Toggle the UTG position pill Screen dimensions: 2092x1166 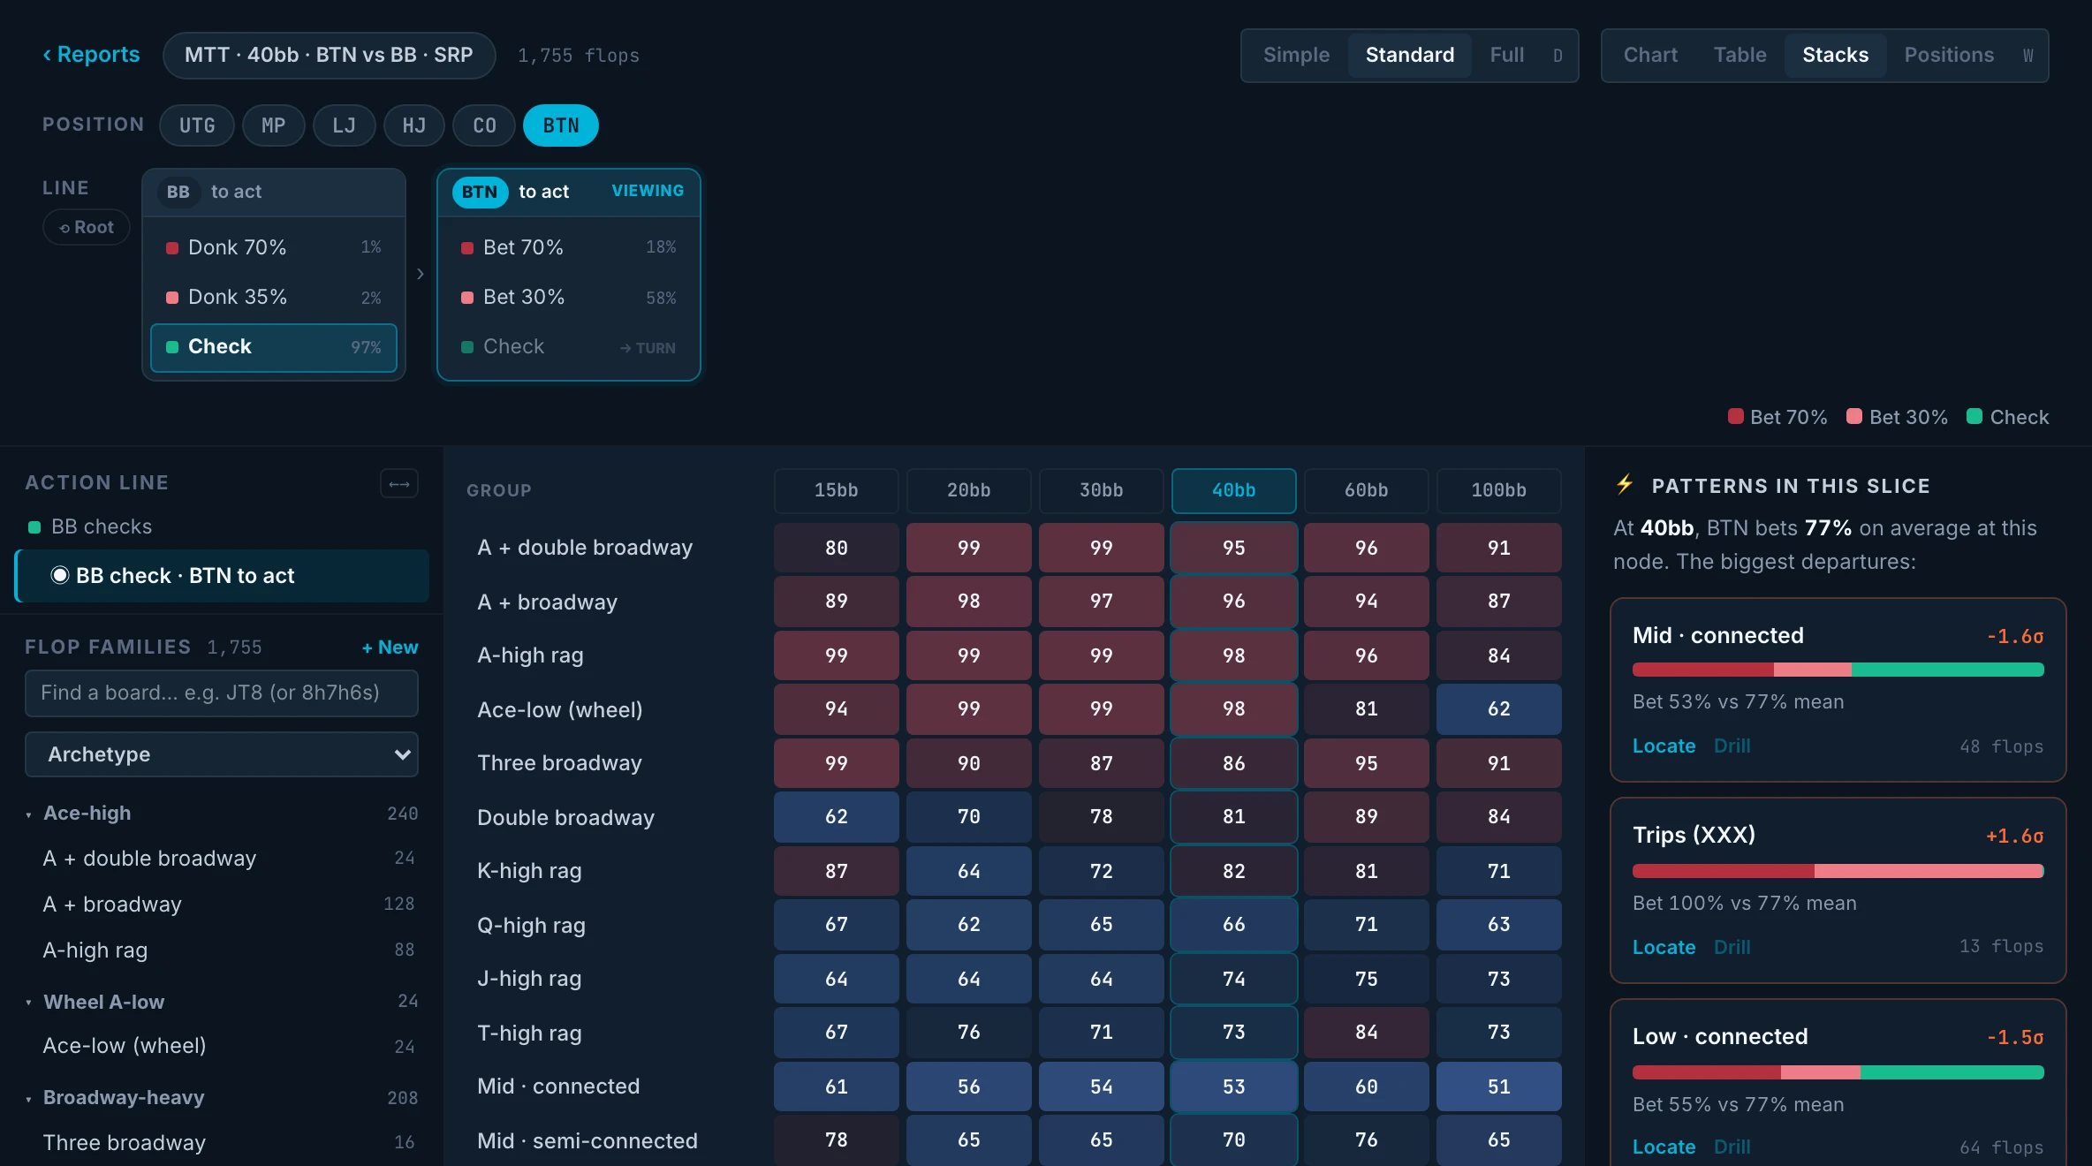coord(197,125)
